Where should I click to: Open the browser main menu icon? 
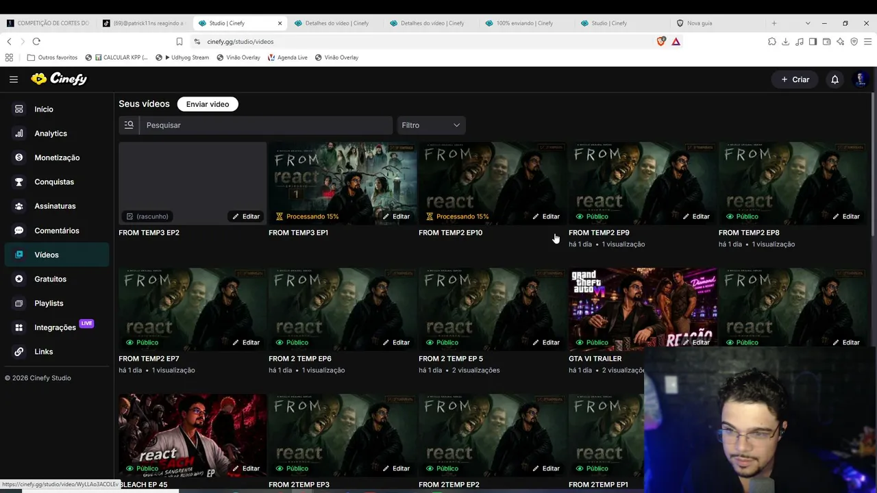tap(867, 42)
